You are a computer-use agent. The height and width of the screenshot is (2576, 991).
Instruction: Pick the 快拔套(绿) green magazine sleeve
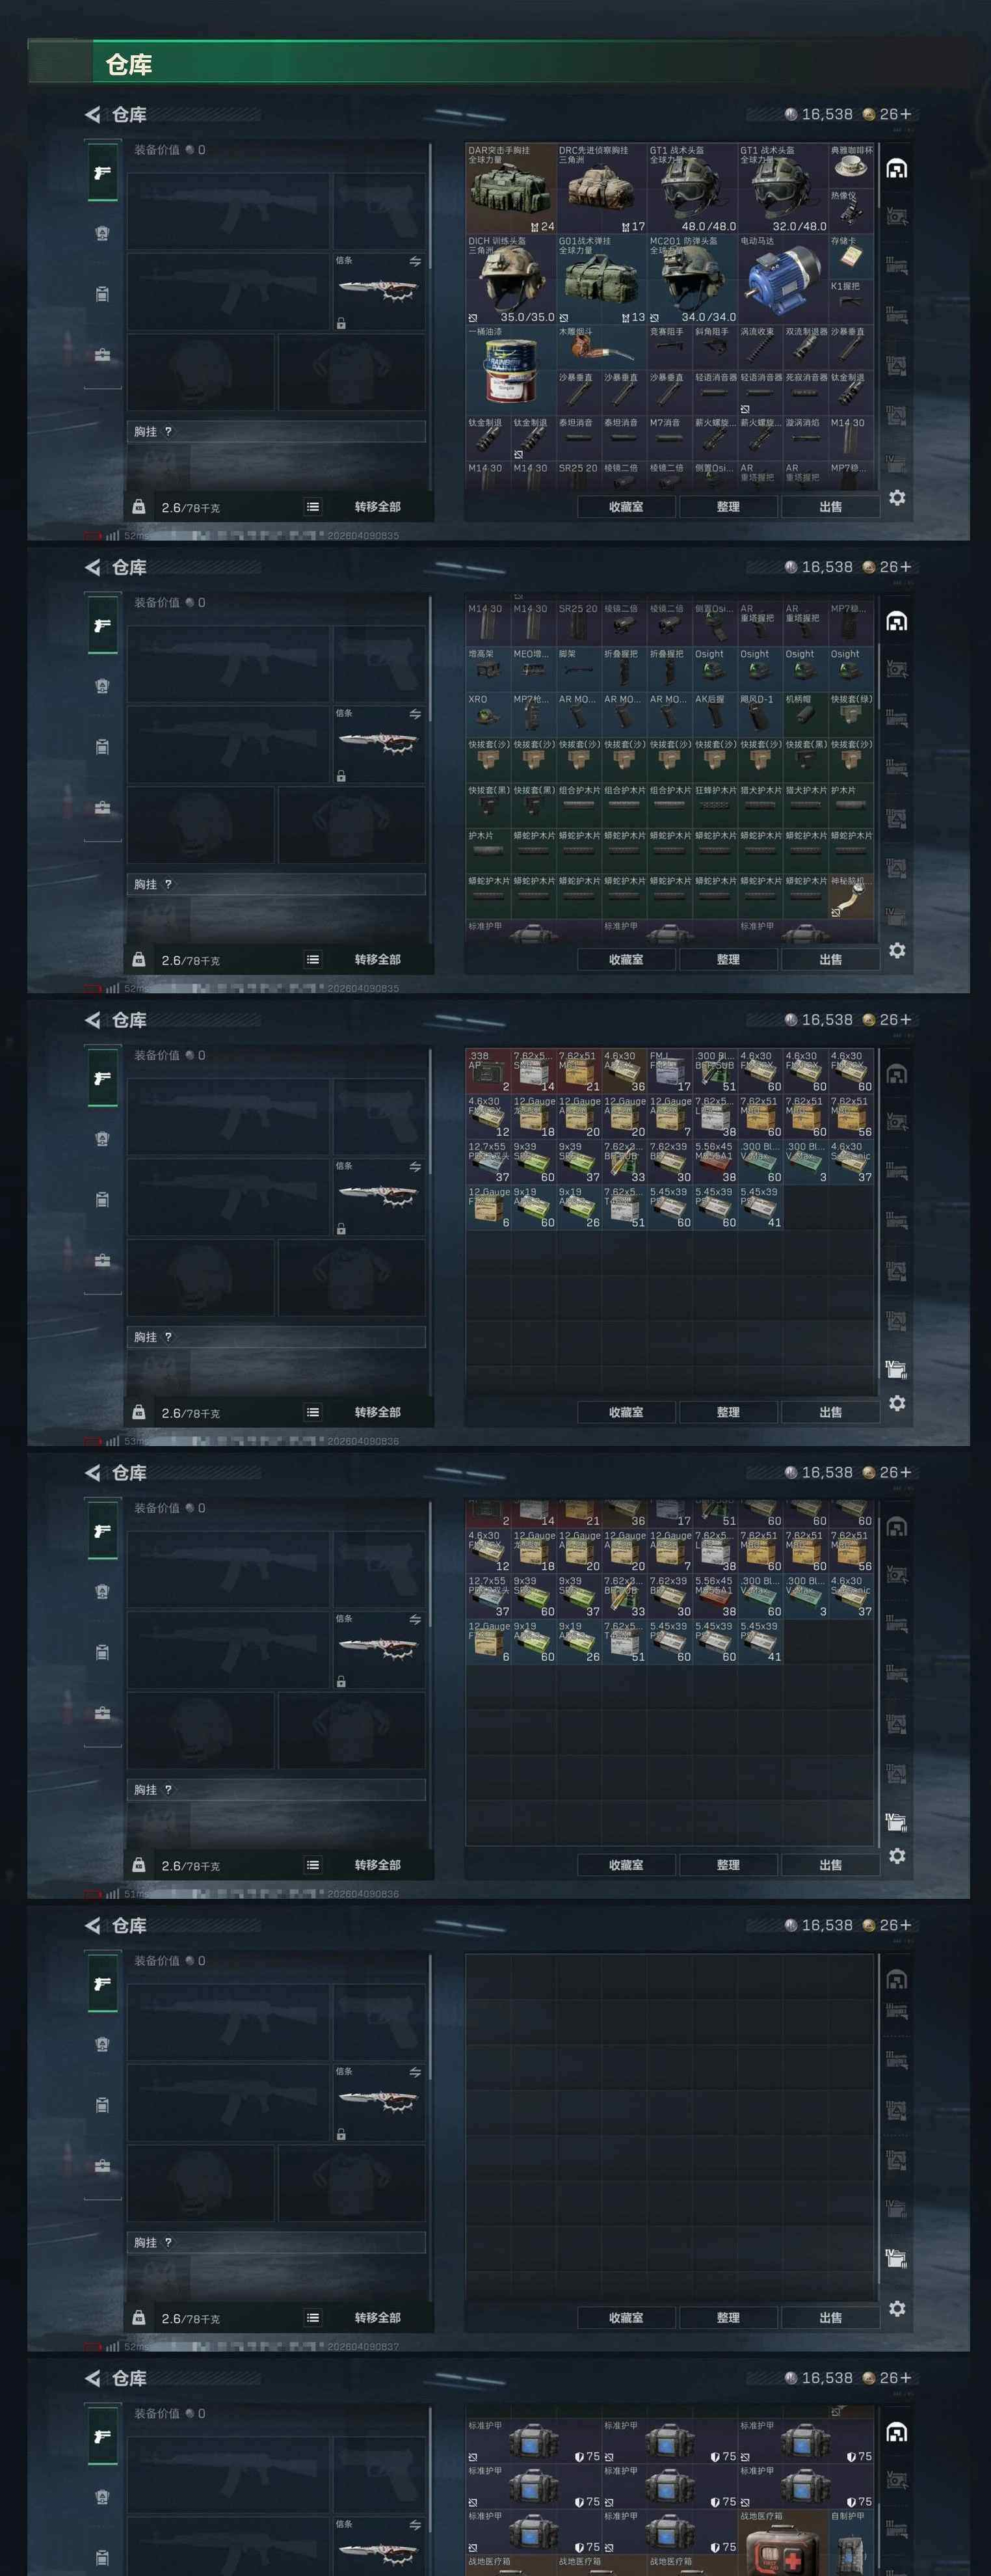[851, 715]
